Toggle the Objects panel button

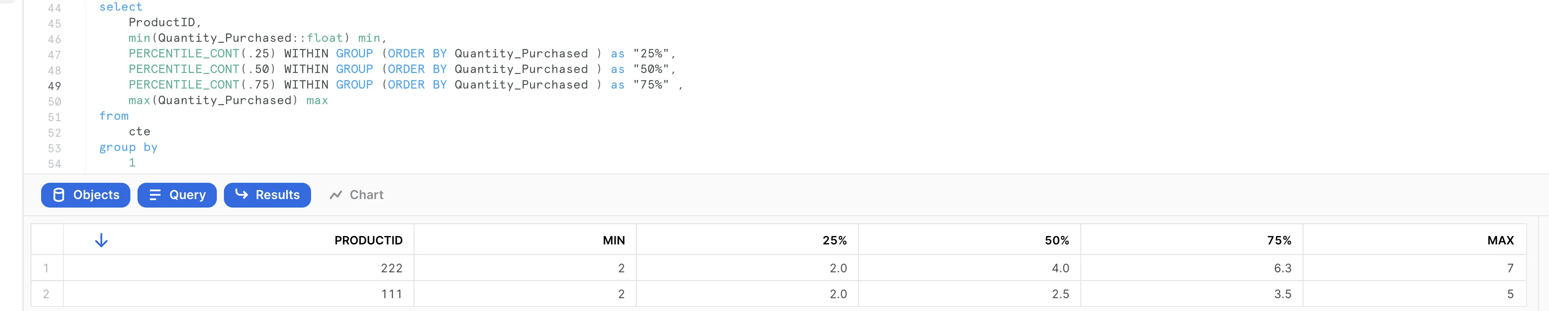(x=85, y=195)
